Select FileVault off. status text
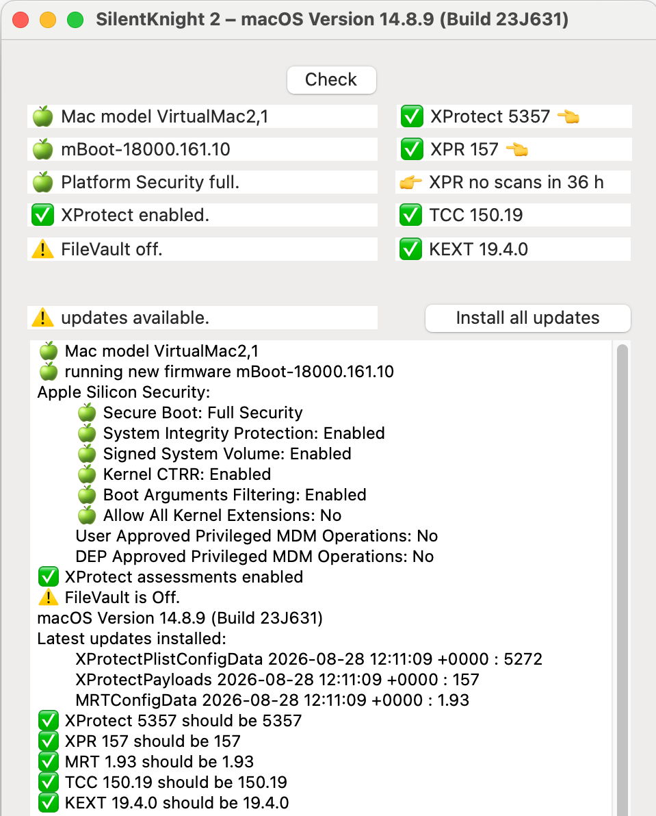Image resolution: width=656 pixels, height=816 pixels. pos(111,249)
